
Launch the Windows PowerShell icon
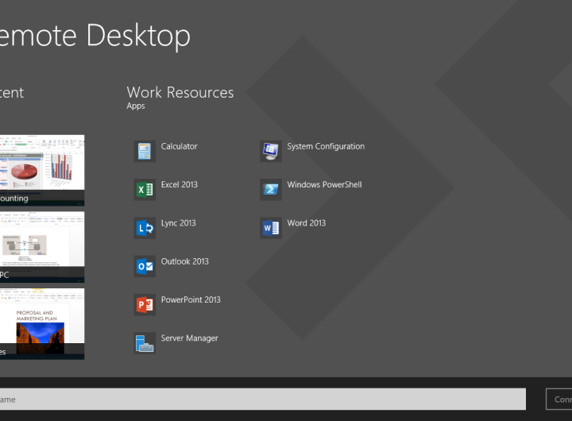point(271,190)
